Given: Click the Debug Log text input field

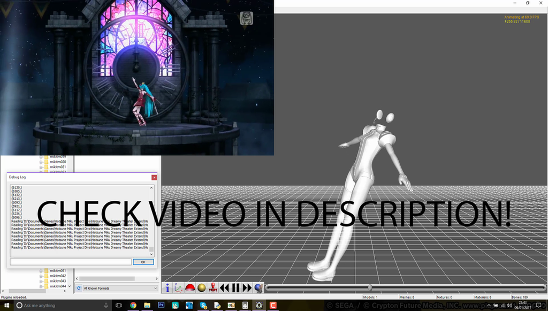Looking at the screenshot, I should (71, 262).
